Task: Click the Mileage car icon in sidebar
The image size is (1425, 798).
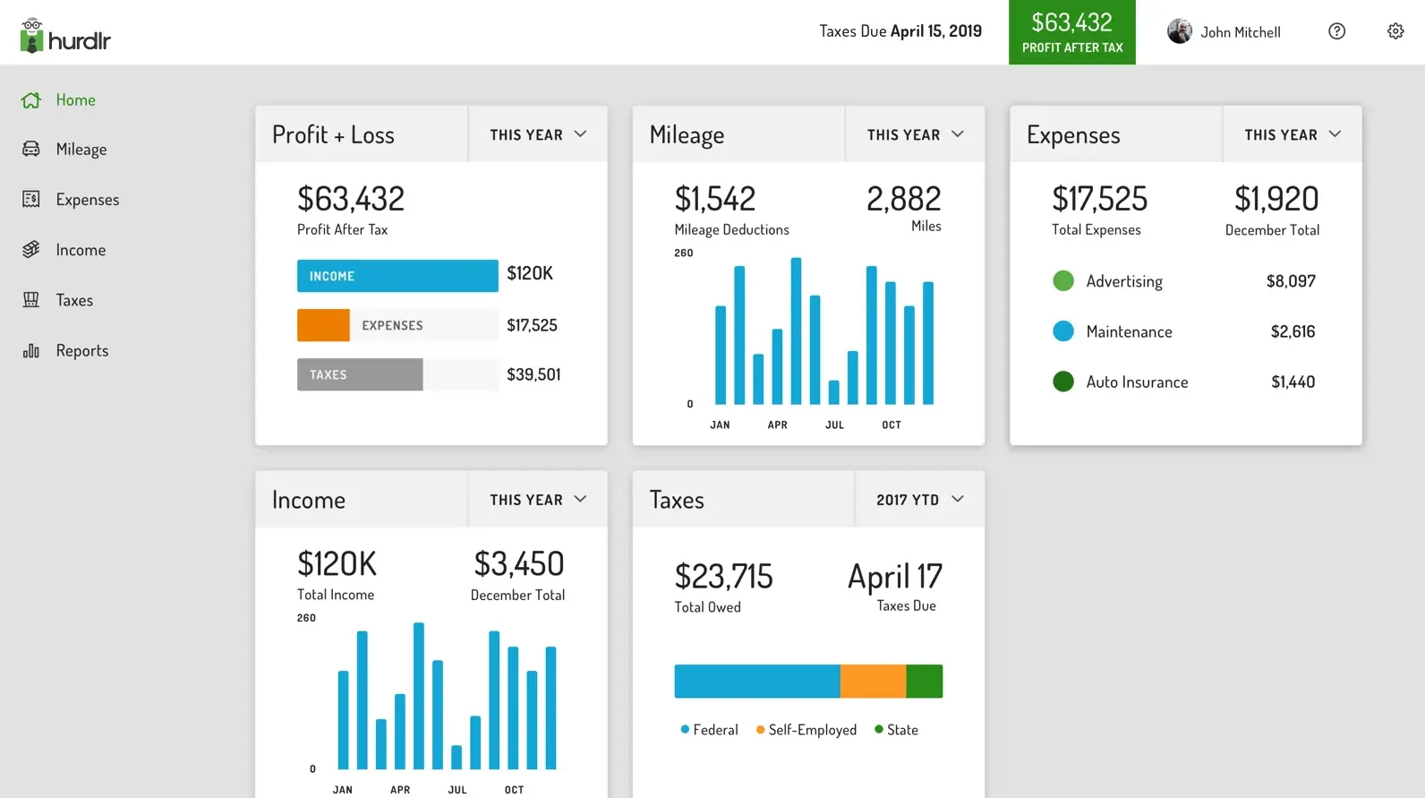Action: point(31,149)
